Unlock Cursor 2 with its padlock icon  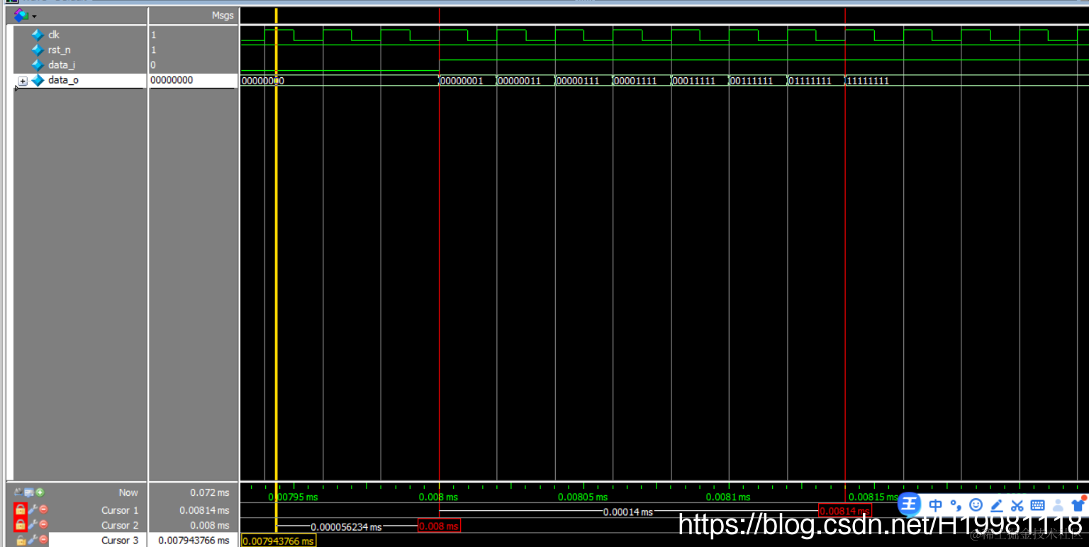coord(21,525)
